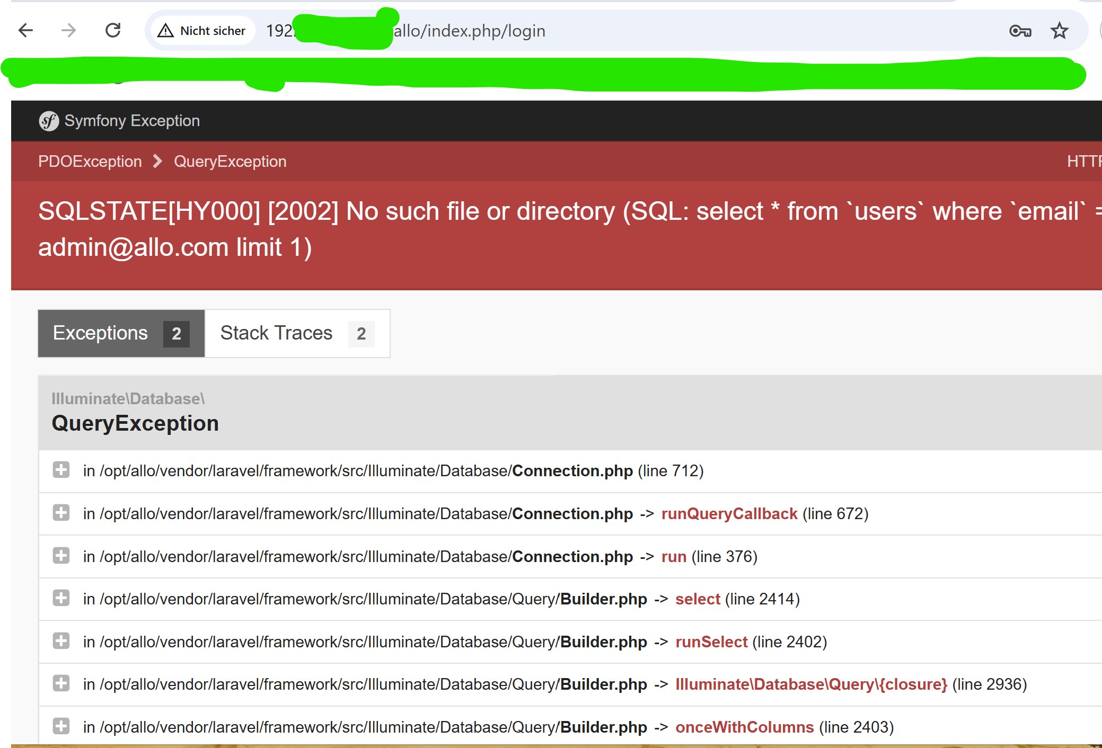Image resolution: width=1102 pixels, height=748 pixels.
Task: Reload the page with the refresh icon
Action: pos(113,31)
